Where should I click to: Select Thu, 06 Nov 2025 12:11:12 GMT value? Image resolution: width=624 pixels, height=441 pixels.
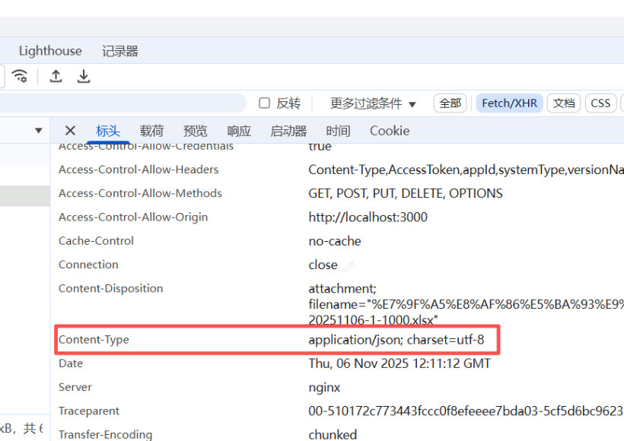(400, 363)
